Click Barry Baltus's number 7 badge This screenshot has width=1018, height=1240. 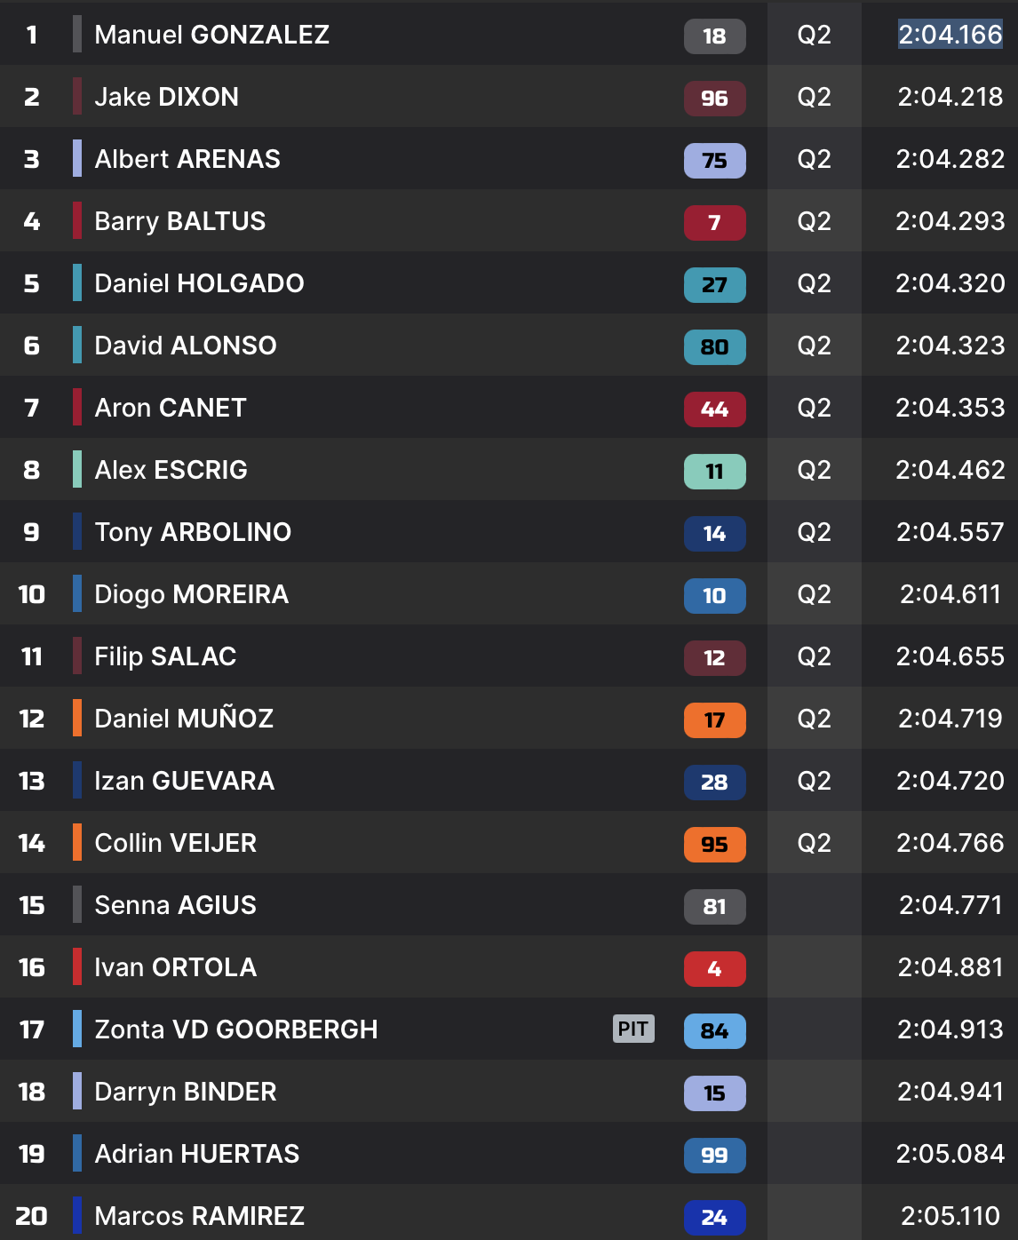point(714,223)
